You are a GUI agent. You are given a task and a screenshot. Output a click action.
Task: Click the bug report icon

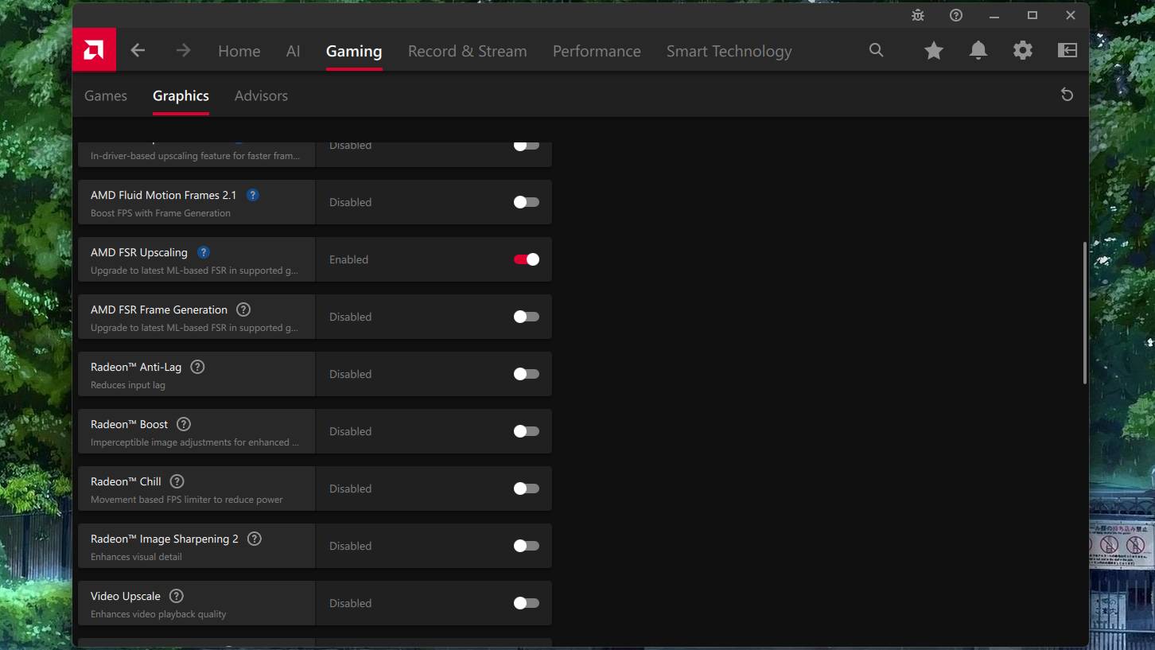917,14
